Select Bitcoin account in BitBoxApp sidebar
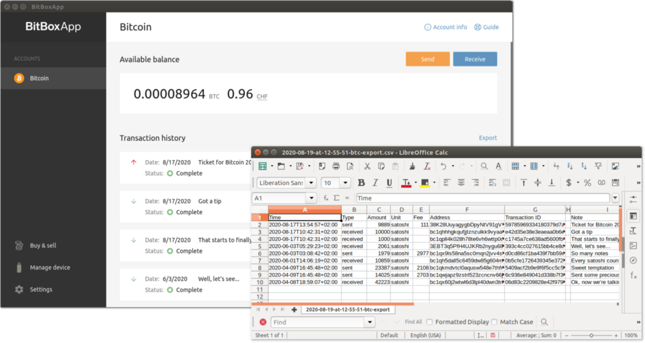This screenshot has height=343, width=645. [53, 78]
